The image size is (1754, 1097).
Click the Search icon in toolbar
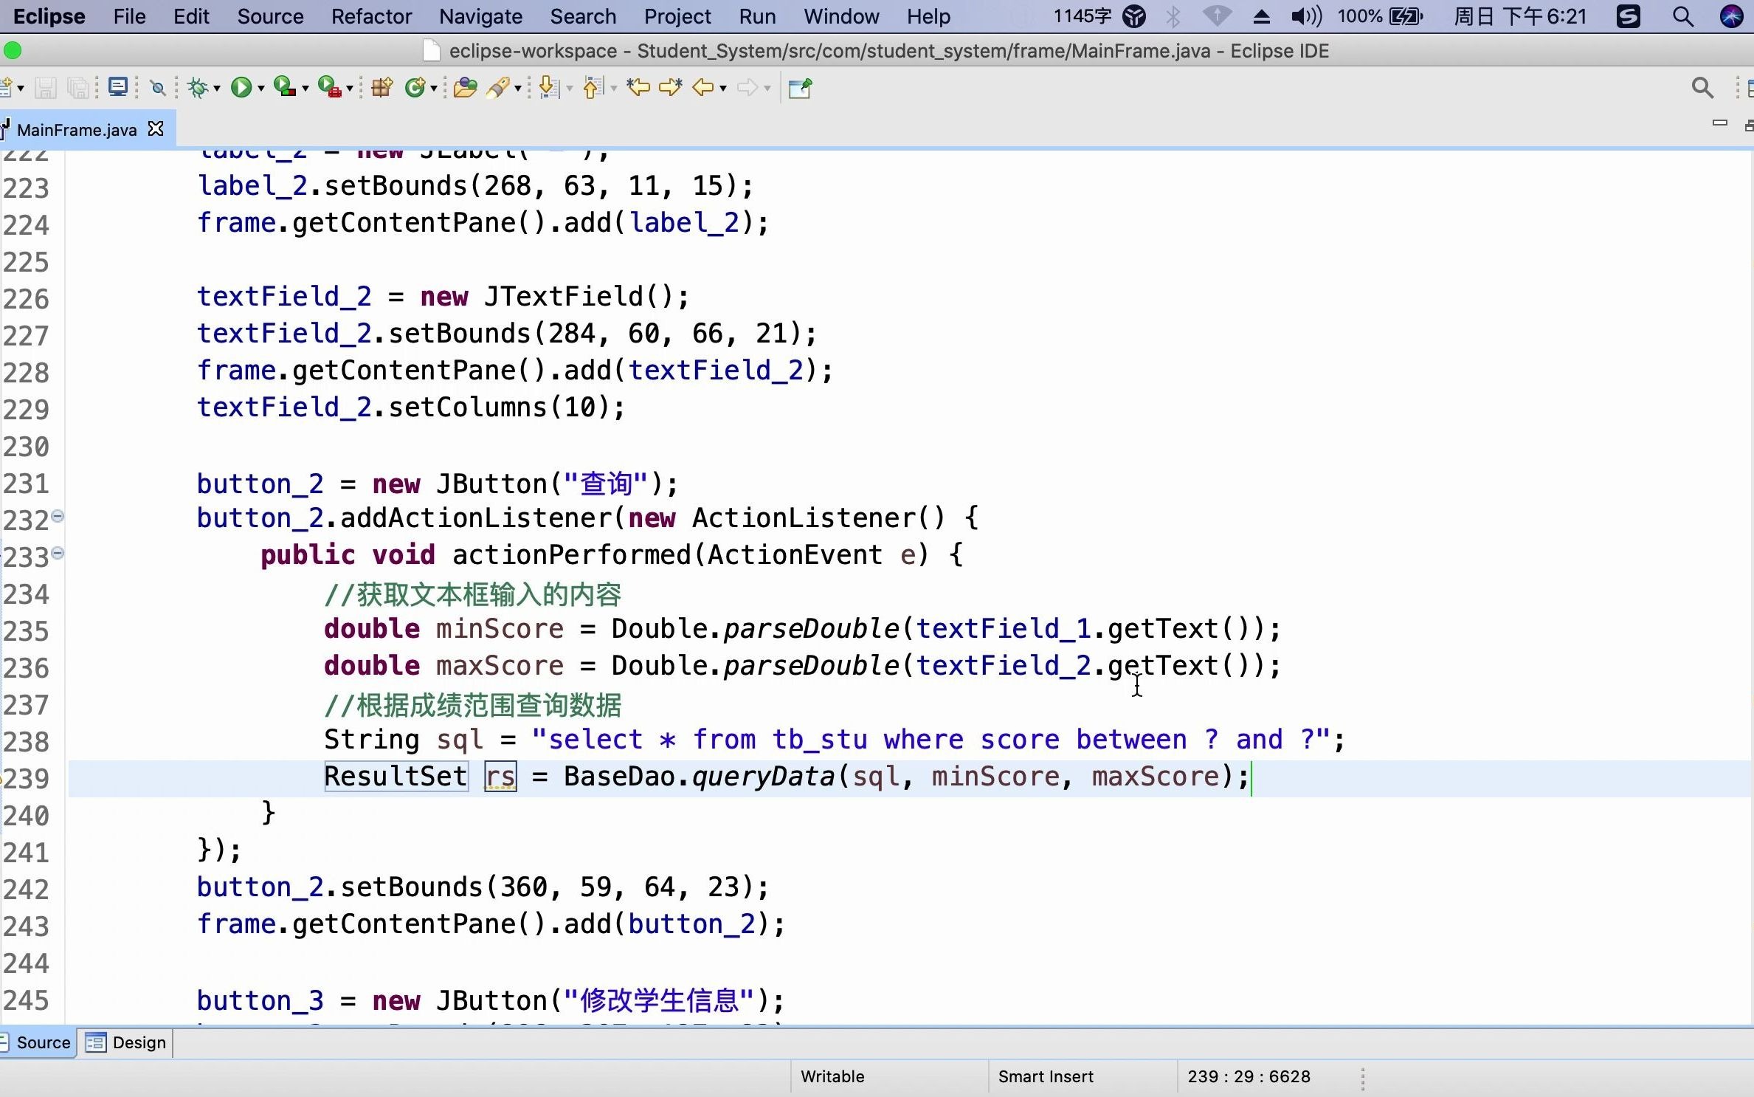(x=1701, y=86)
